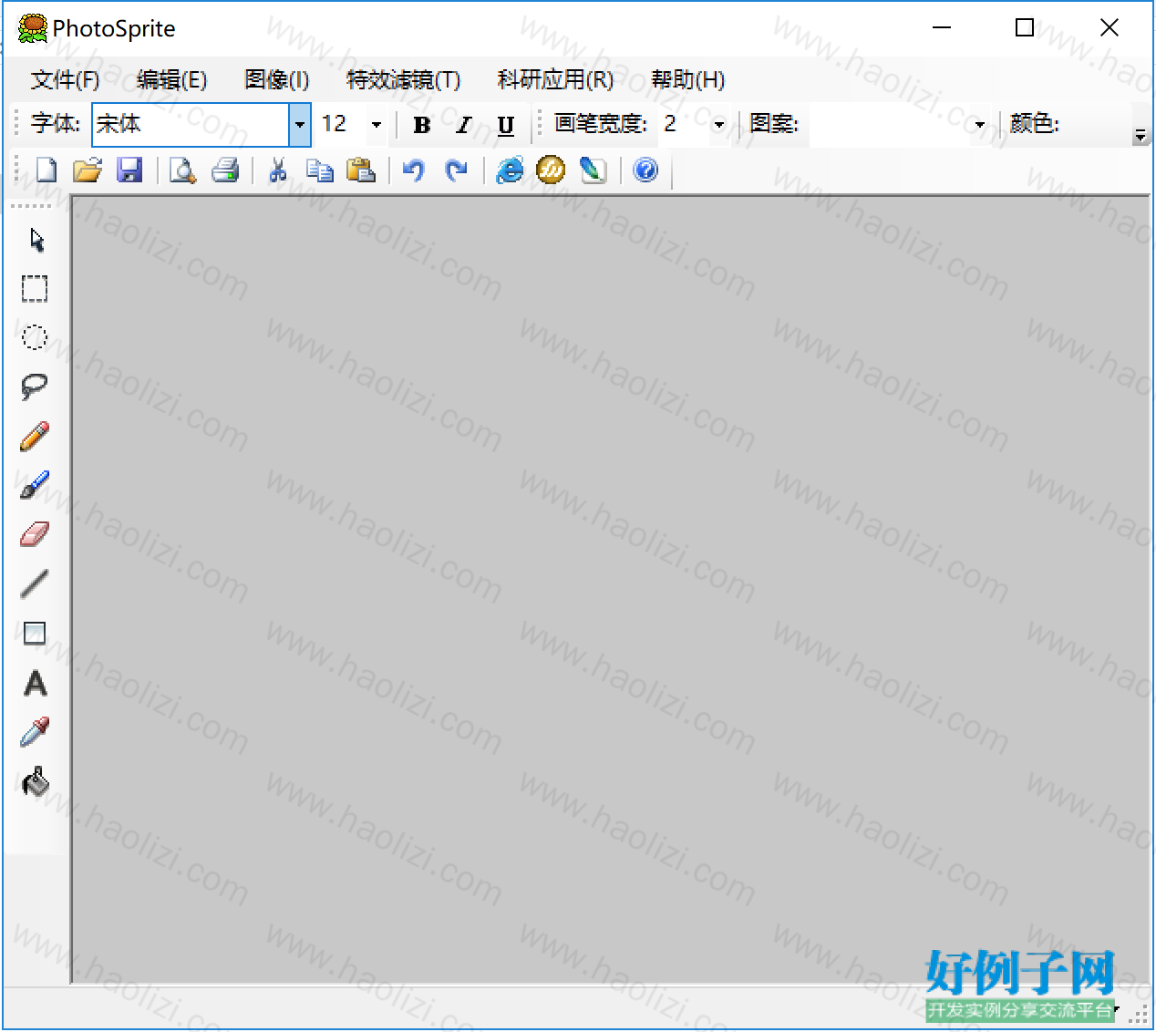Click the PhotoSprite title bar app icon
Screen dimensions: 1156x1032
click(33, 28)
